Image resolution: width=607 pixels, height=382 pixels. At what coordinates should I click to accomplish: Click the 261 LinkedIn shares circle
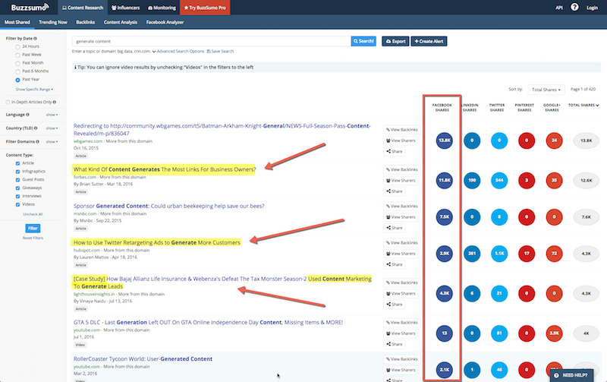[472, 254]
